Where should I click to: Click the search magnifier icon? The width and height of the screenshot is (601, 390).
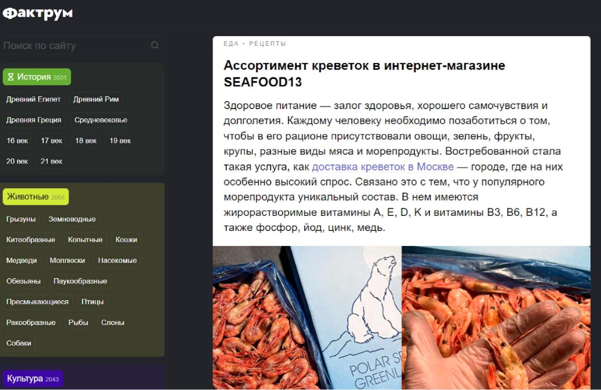click(x=154, y=46)
